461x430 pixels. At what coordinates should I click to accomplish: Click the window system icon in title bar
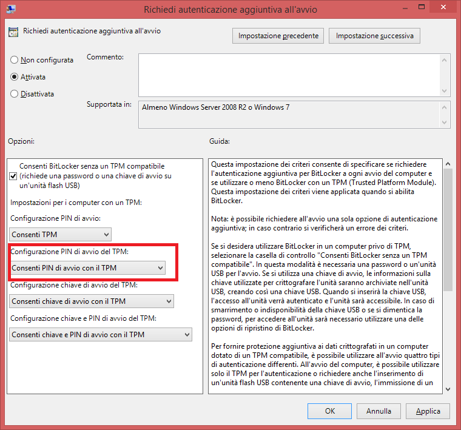point(11,10)
